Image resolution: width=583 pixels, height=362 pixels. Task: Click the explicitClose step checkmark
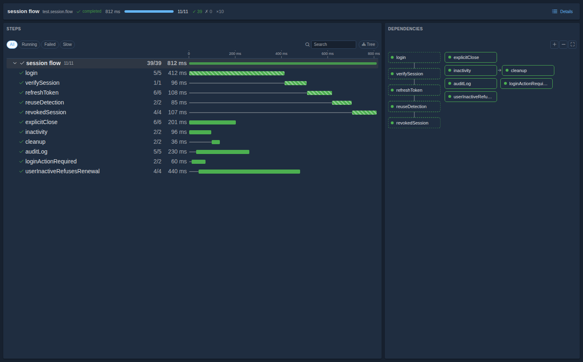coord(21,122)
